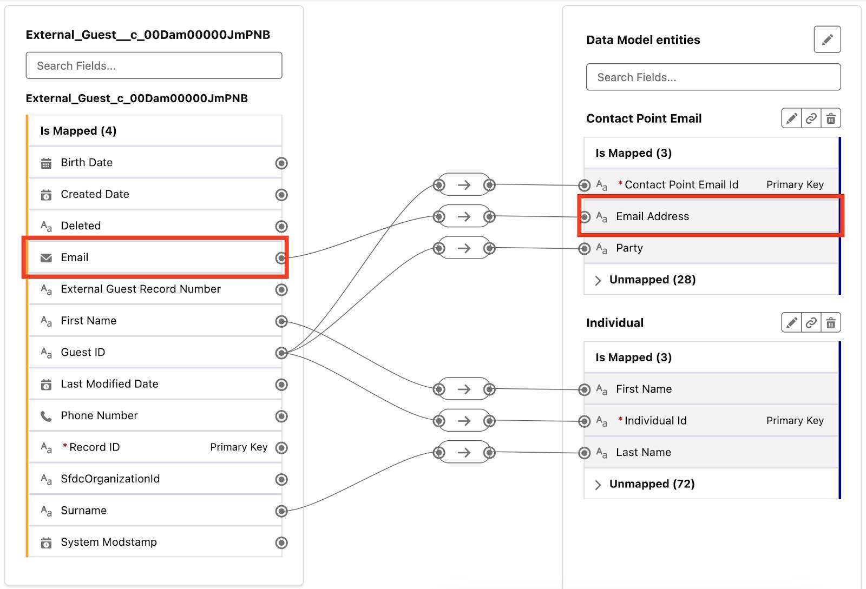Click the relationship link icon on Contact Point Email
The width and height of the screenshot is (866, 589).
(810, 117)
